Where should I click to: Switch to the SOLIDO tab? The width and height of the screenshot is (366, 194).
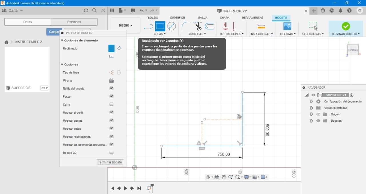point(153,18)
